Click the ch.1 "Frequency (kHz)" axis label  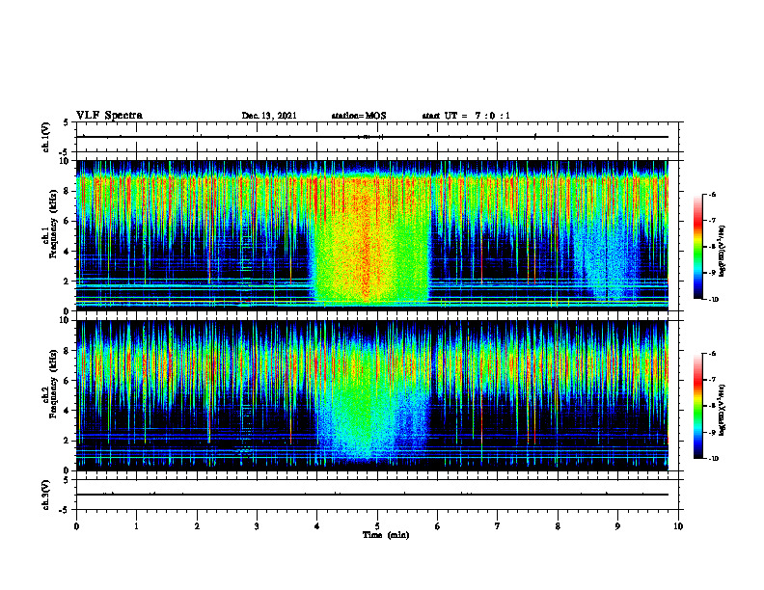(x=54, y=223)
